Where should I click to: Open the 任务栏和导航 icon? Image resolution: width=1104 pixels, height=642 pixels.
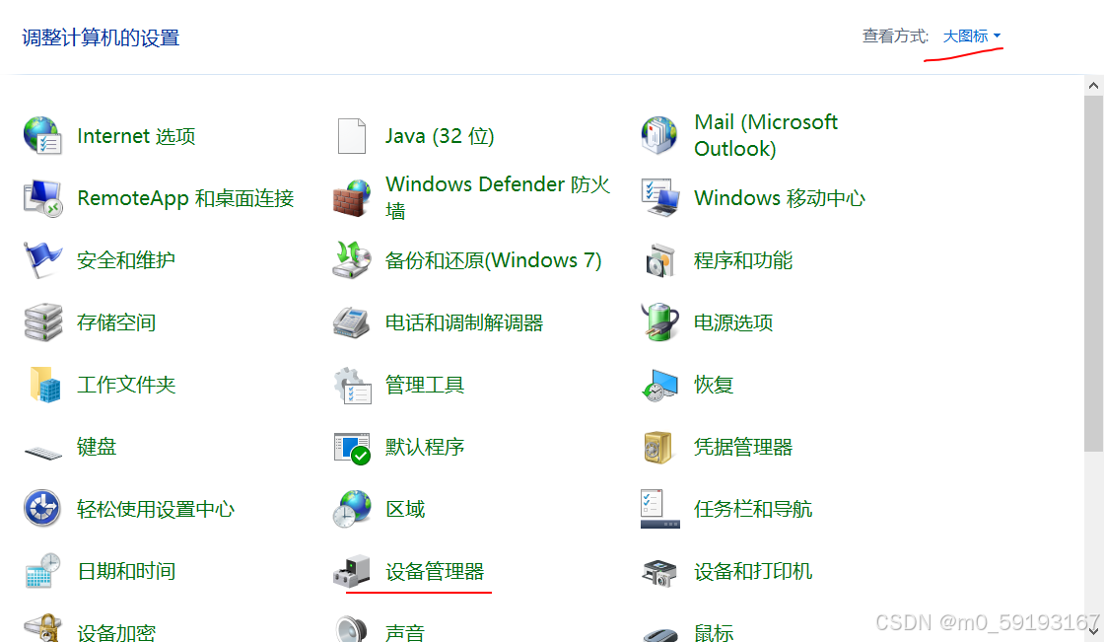click(x=659, y=509)
